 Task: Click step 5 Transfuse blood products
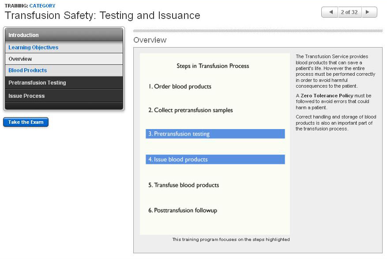(x=184, y=185)
